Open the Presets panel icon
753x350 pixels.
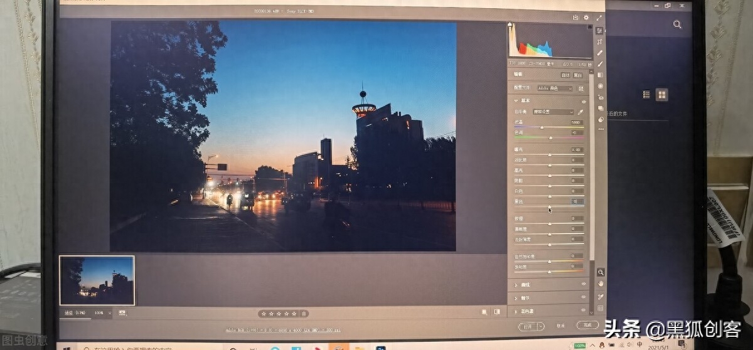(600, 119)
